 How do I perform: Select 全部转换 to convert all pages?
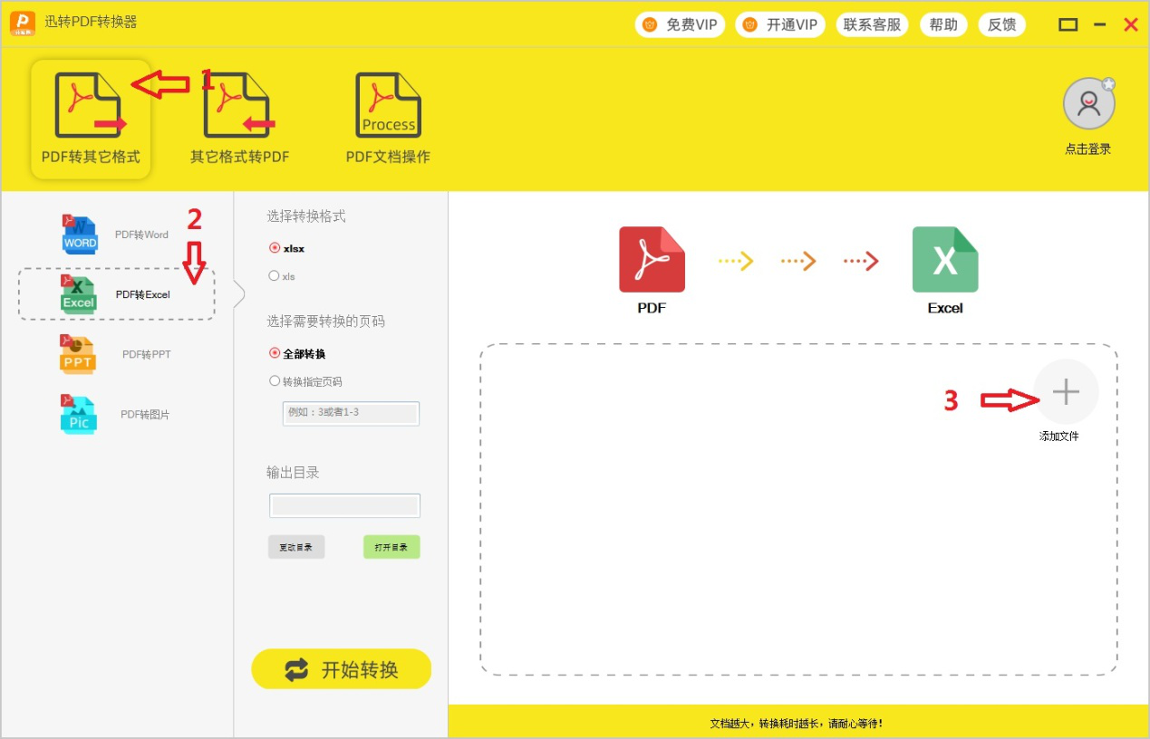297,353
